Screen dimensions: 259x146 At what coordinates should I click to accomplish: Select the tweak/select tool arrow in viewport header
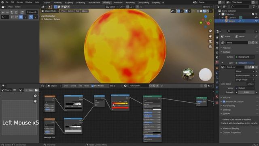49,7
